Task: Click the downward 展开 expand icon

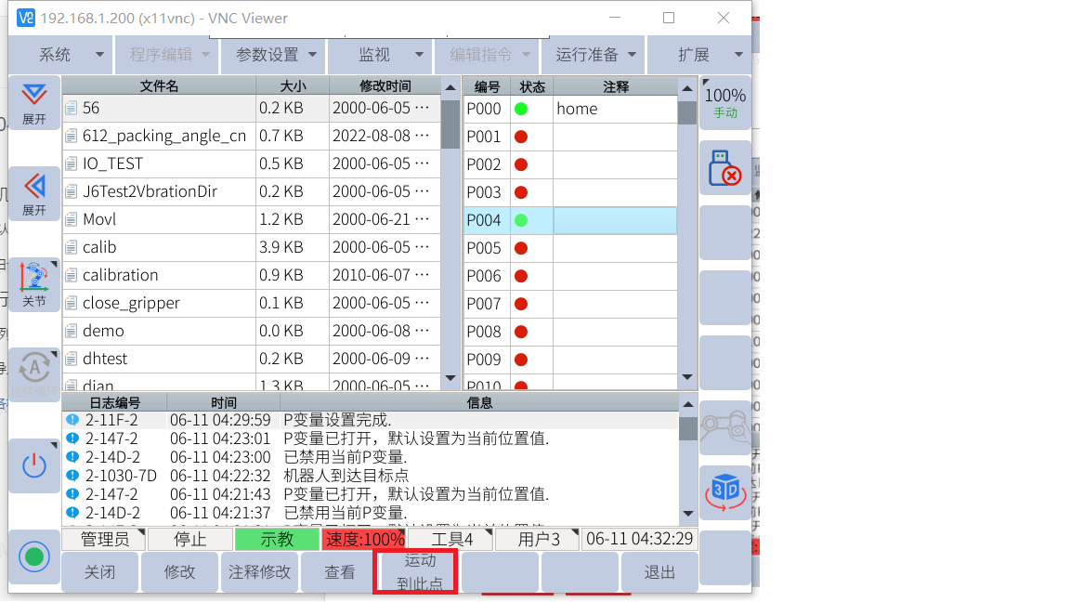Action: pyautogui.click(x=34, y=102)
